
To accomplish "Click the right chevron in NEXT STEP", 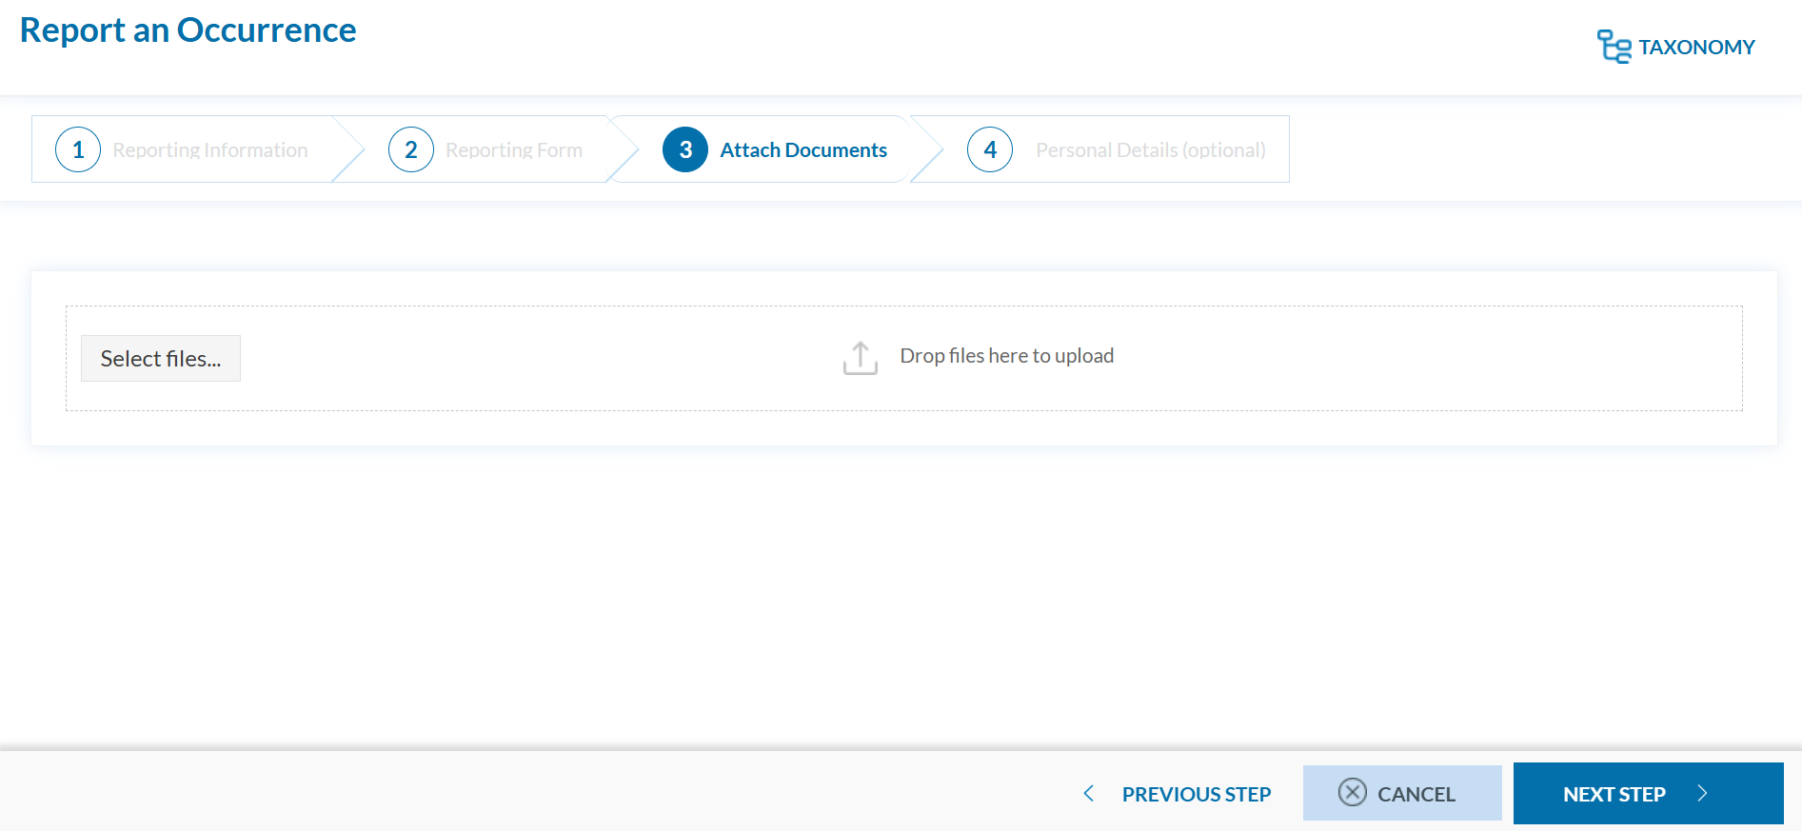I will tap(1703, 793).
